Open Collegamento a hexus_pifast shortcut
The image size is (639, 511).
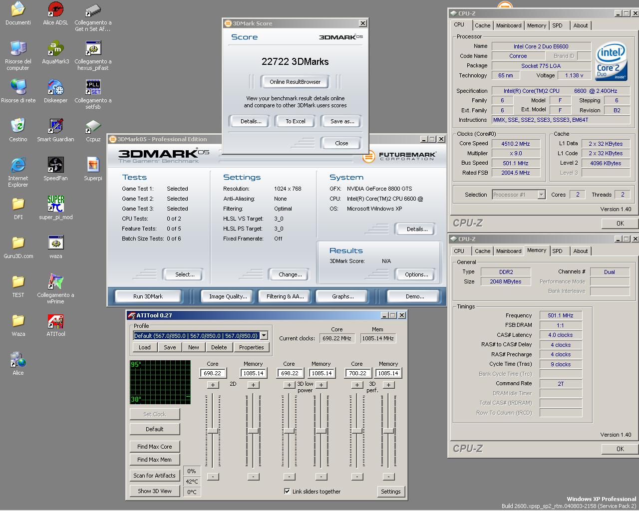point(93,55)
